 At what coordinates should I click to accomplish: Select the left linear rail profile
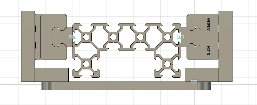[x=61, y=37]
